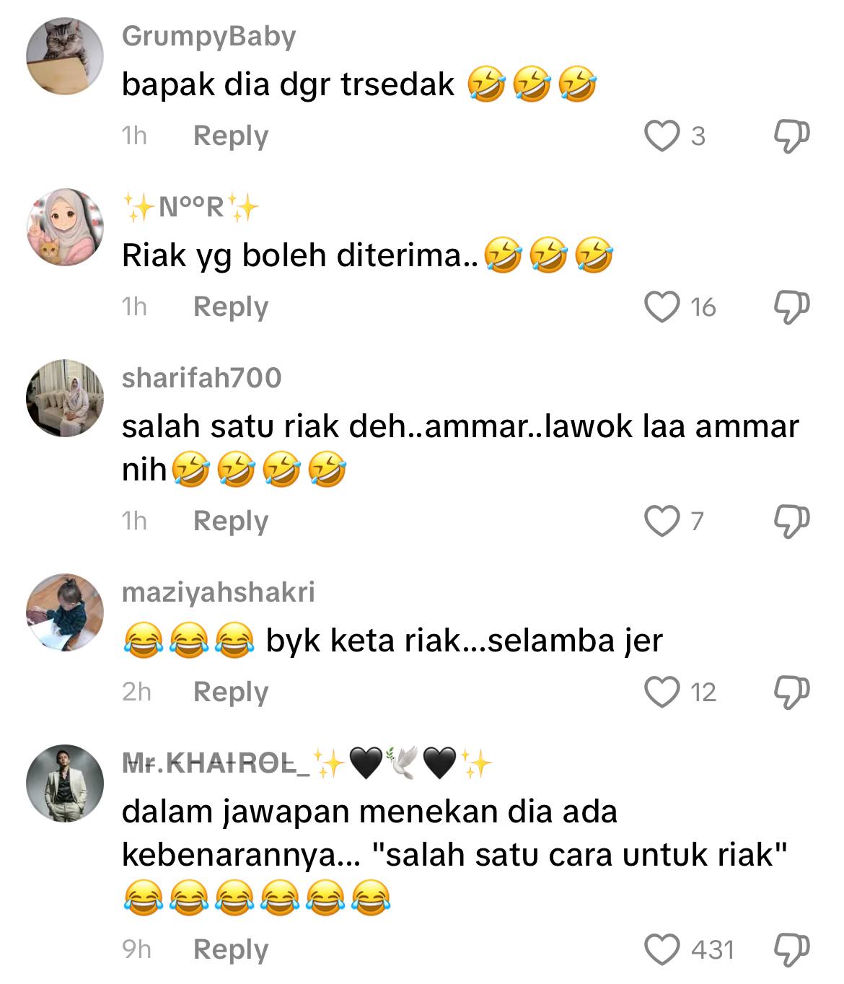Open GrumpyBaby's cat profile picture
Viewport: 844px width, 984px height.
tap(65, 56)
